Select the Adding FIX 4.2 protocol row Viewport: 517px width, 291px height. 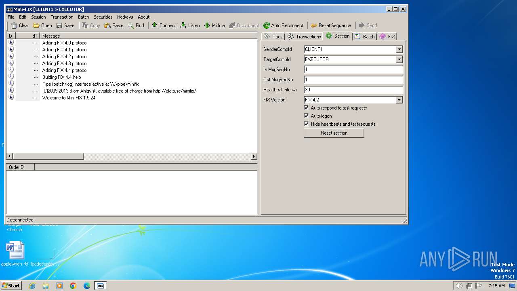click(x=132, y=57)
